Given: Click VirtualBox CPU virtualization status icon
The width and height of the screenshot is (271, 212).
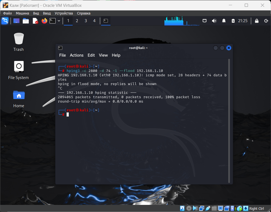Looking at the screenshot, I should pos(233,208).
